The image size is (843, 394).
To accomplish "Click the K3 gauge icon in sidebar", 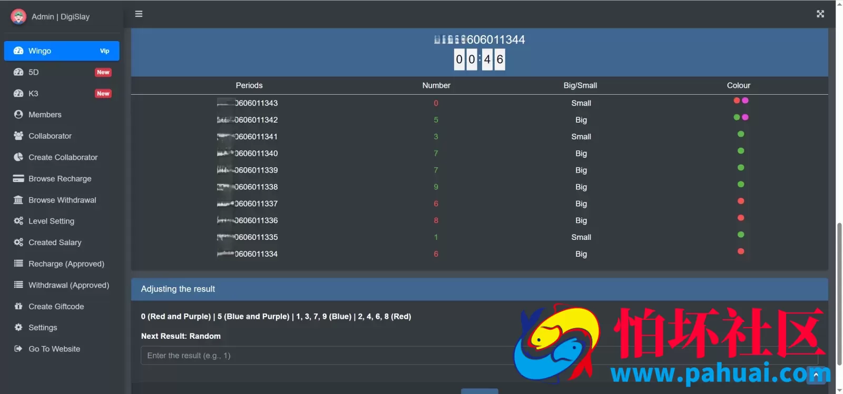I will [x=18, y=94].
